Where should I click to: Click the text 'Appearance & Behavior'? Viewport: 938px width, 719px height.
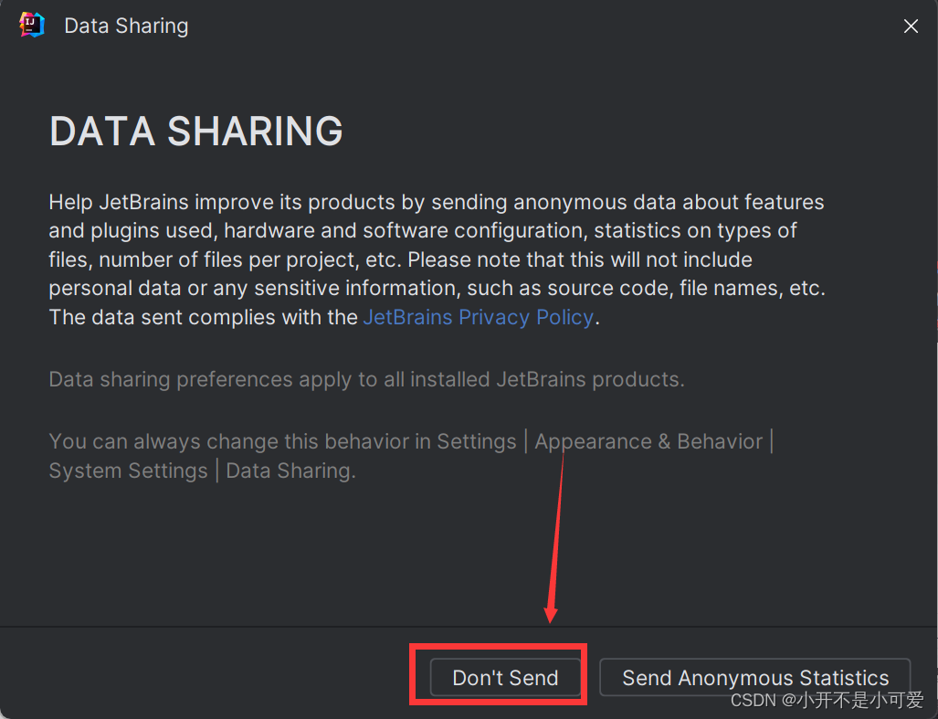648,441
